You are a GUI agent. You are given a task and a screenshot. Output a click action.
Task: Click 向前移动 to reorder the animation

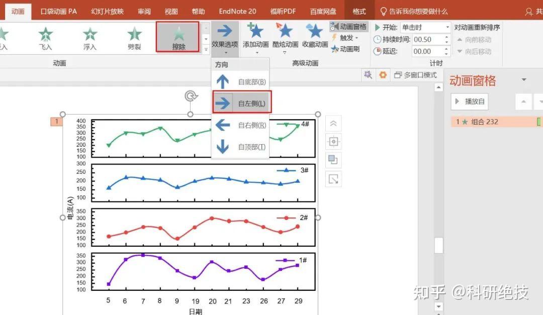(x=475, y=39)
